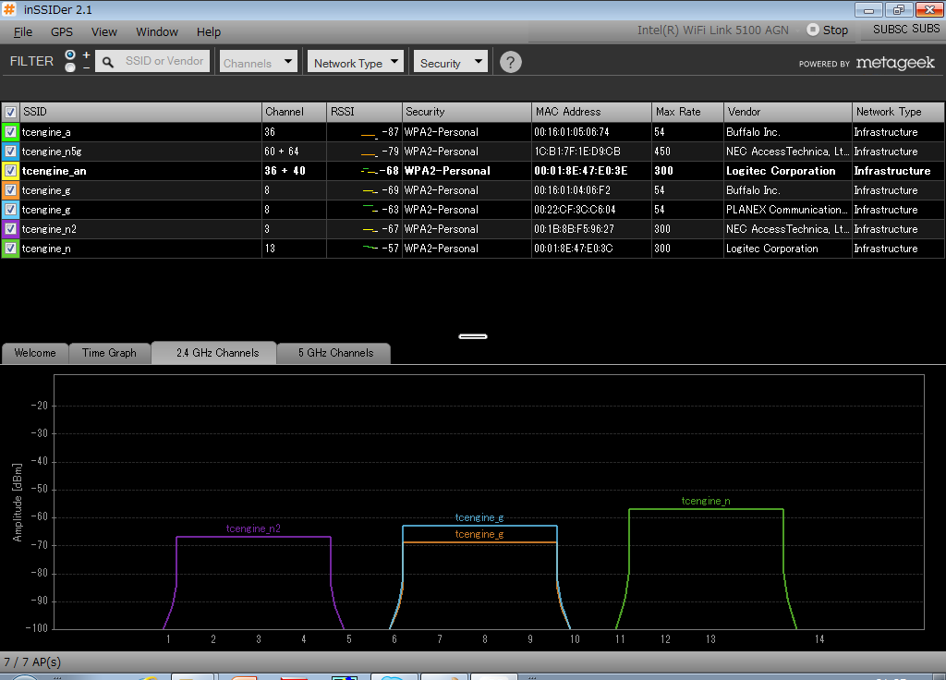Uncheck the tcengine_n5g network checkbox
946x680 pixels.
click(x=10, y=152)
